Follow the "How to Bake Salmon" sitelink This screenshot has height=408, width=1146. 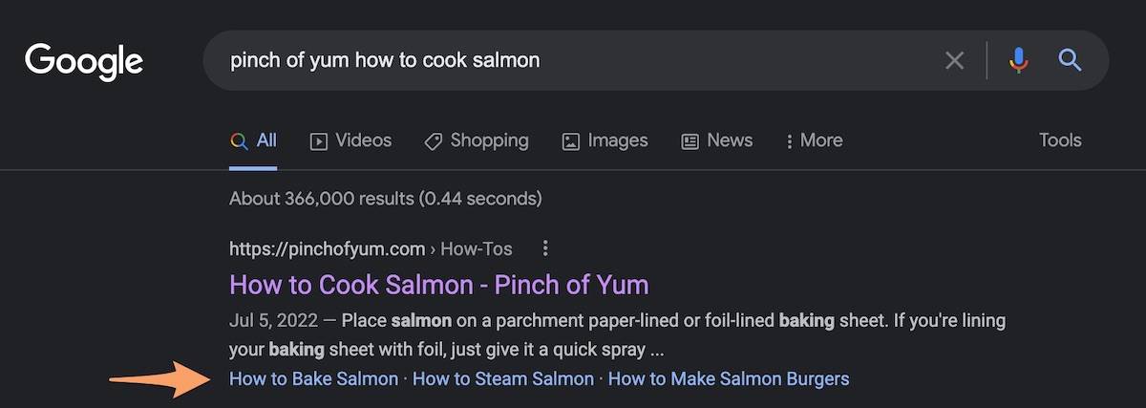tap(314, 379)
